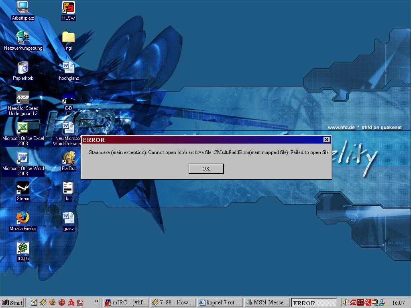
Task: Click the red 120% quick launch icon
Action: (71, 302)
